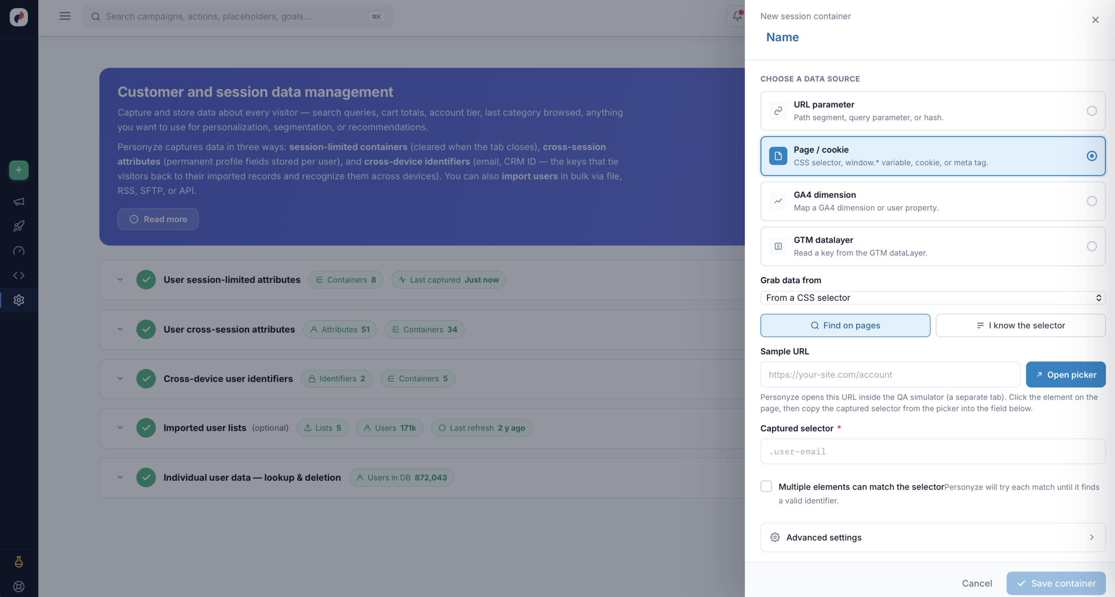1115x597 pixels.
Task: Click the green plus create button
Action: 19,170
